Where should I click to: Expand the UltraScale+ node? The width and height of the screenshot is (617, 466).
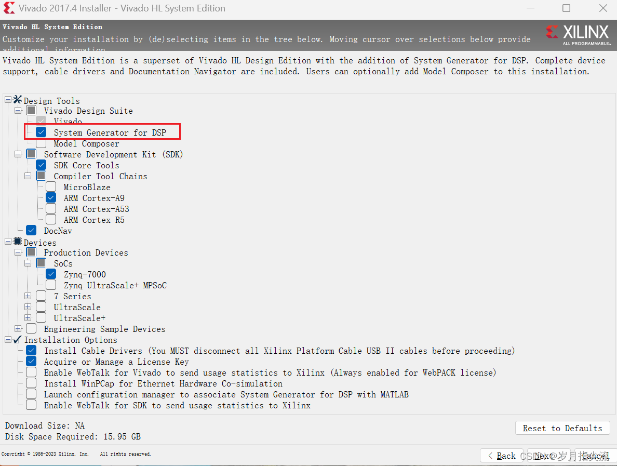tap(28, 317)
